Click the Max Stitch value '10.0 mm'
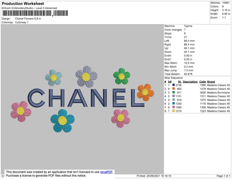This screenshot has width=232, height=179. click(189, 63)
